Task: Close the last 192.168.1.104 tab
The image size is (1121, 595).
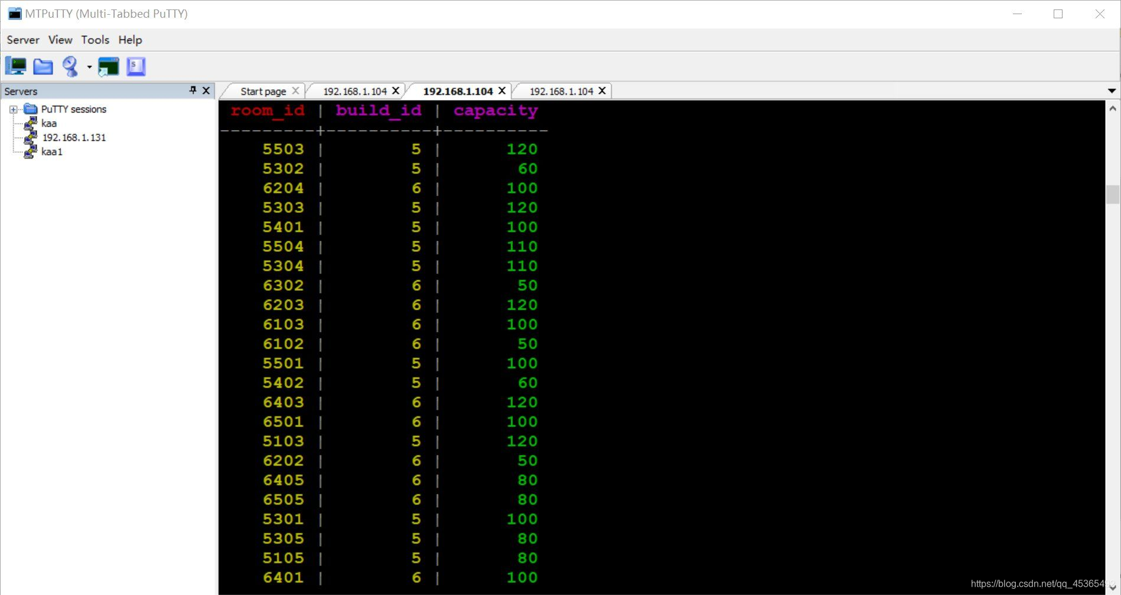Action: [x=602, y=91]
